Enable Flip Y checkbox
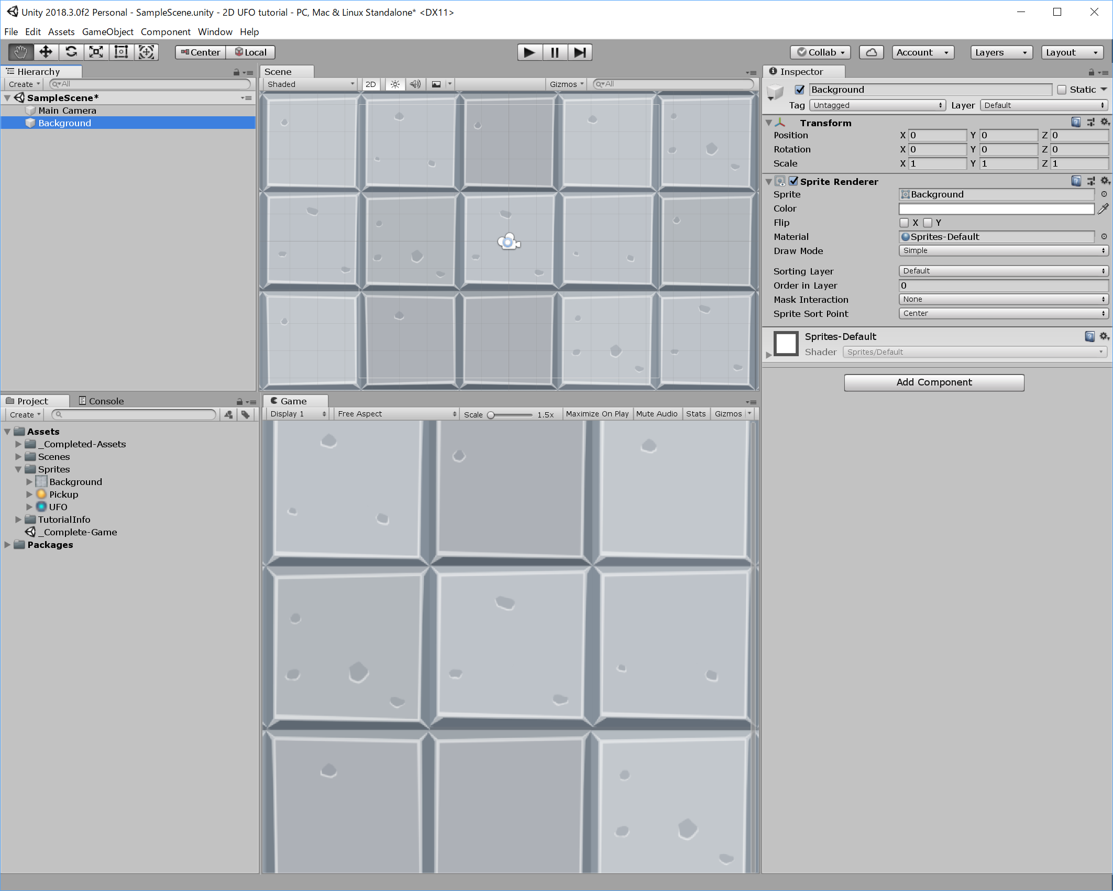Viewport: 1113px width, 891px height. tap(928, 223)
